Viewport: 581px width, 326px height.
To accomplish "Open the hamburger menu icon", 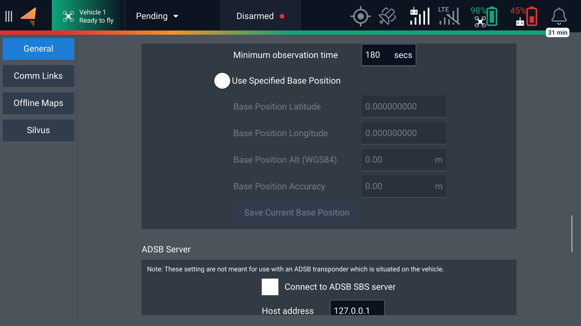I will pyautogui.click(x=9, y=16).
